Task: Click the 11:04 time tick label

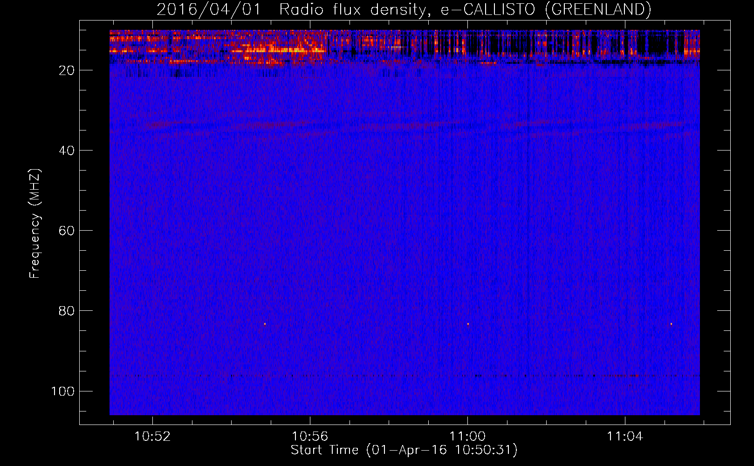Action: point(625,437)
